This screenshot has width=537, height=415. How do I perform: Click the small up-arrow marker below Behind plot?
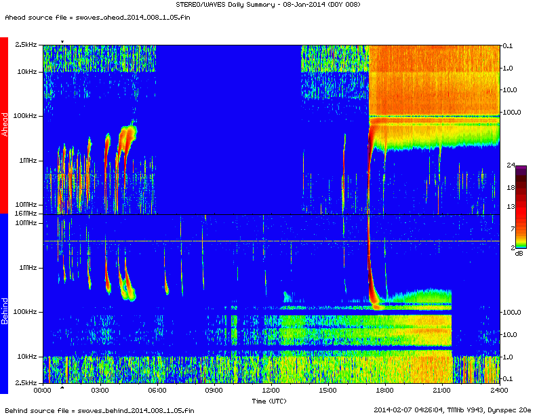click(62, 388)
